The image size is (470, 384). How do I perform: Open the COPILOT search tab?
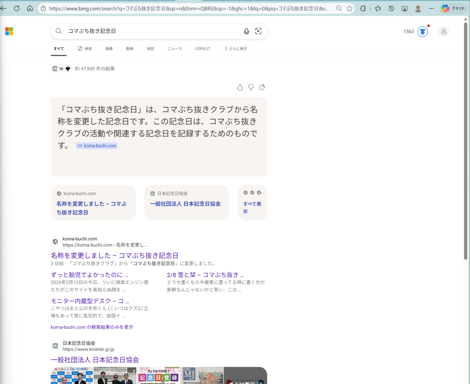tap(202, 49)
